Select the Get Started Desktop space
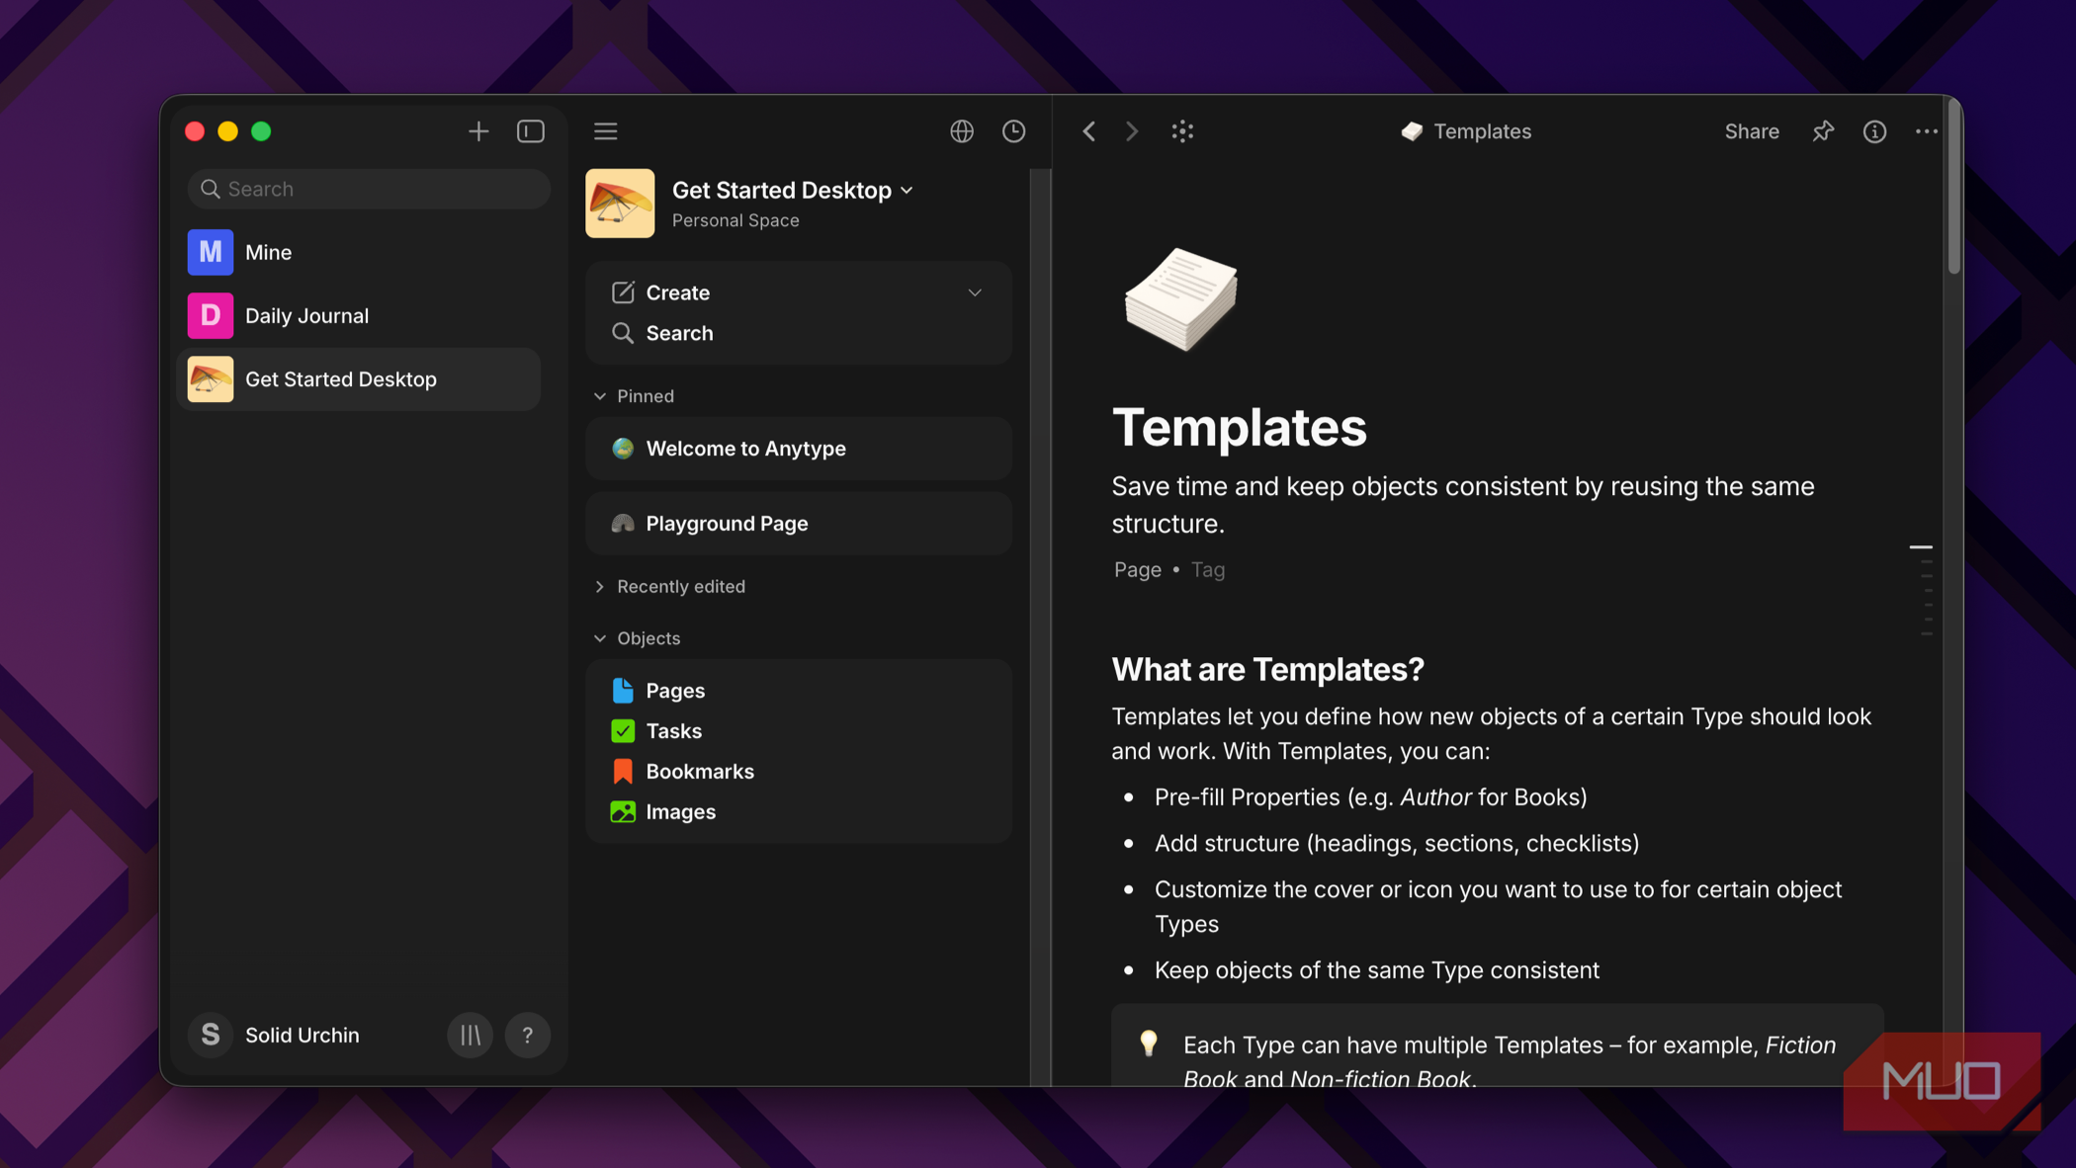Viewport: 2076px width, 1168px height. click(x=359, y=379)
